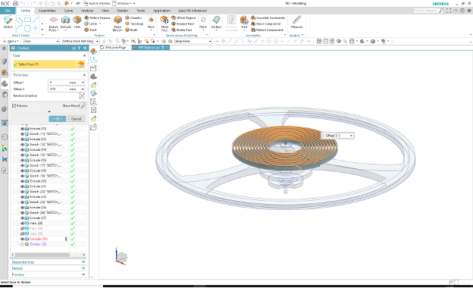This screenshot has height=288, width=473.
Task: Click the Chamfer tool
Action: click(133, 17)
